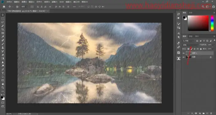The height and width of the screenshot is (115, 216).
Task: Open the Color panel flyout menu
Action: point(214,13)
